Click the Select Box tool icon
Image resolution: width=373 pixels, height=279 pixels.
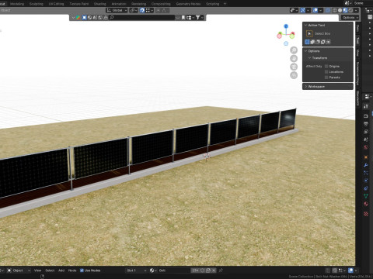309,33
